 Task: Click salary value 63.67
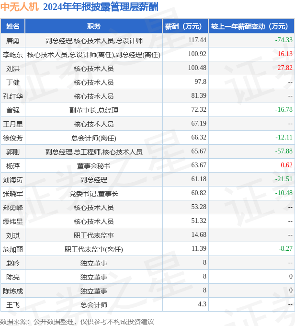(199, 165)
